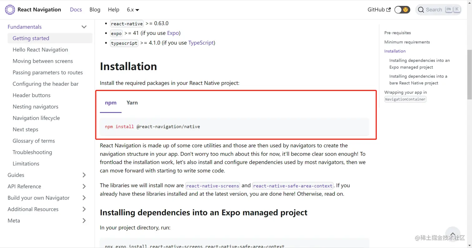The image size is (472, 248).
Task: Click the search magnifier icon
Action: coord(421,10)
